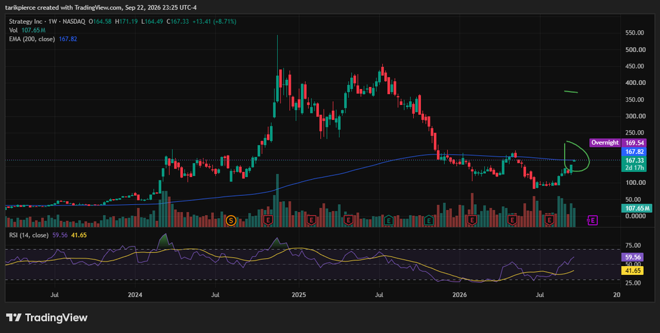Click the 300.00 price axis label

pos(635,116)
